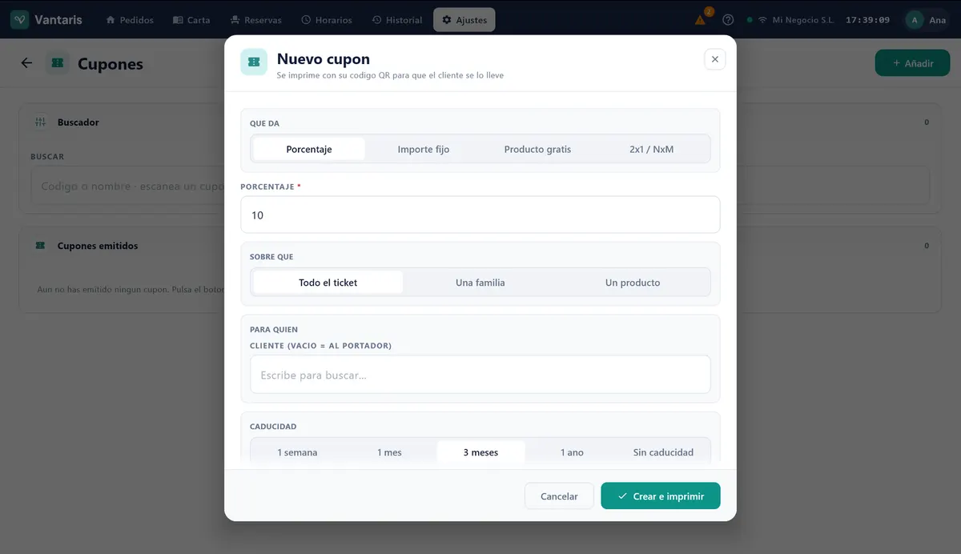Click the Vantaris logo icon

point(20,19)
